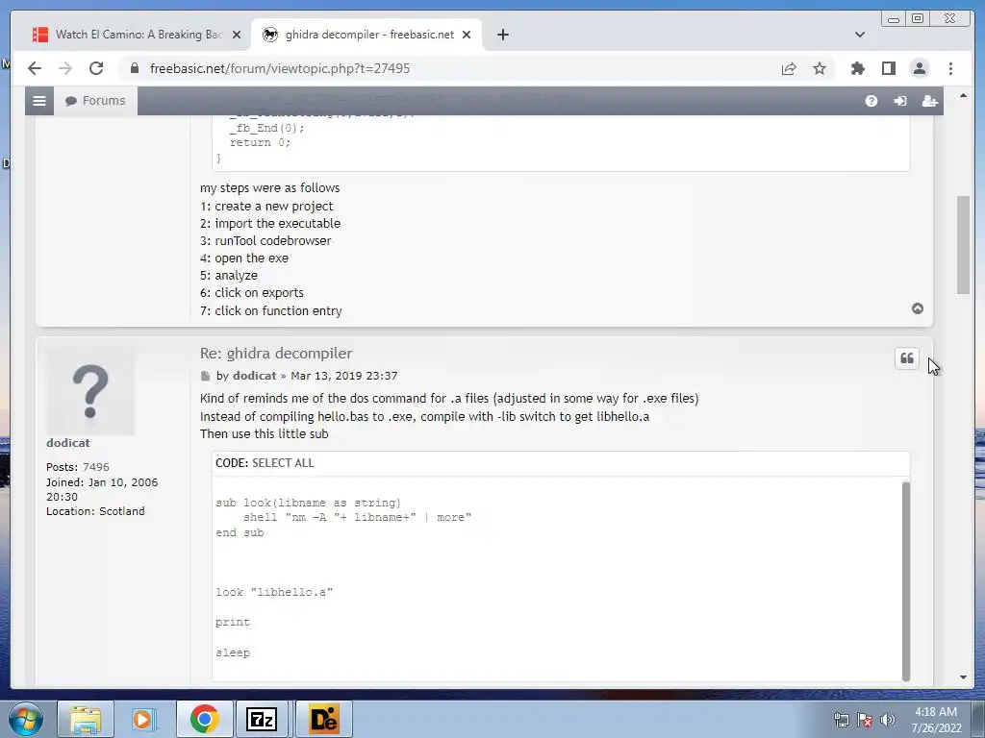This screenshot has height=738, width=985.
Task: Click text 'Location: Scotland'
Action: tap(95, 511)
